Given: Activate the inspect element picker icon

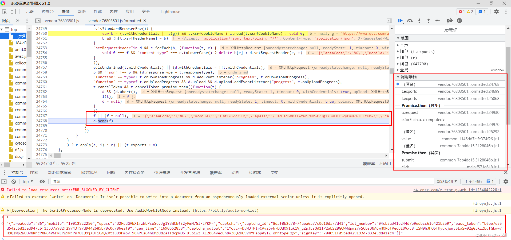Looking at the screenshot, I should point(4,12).
